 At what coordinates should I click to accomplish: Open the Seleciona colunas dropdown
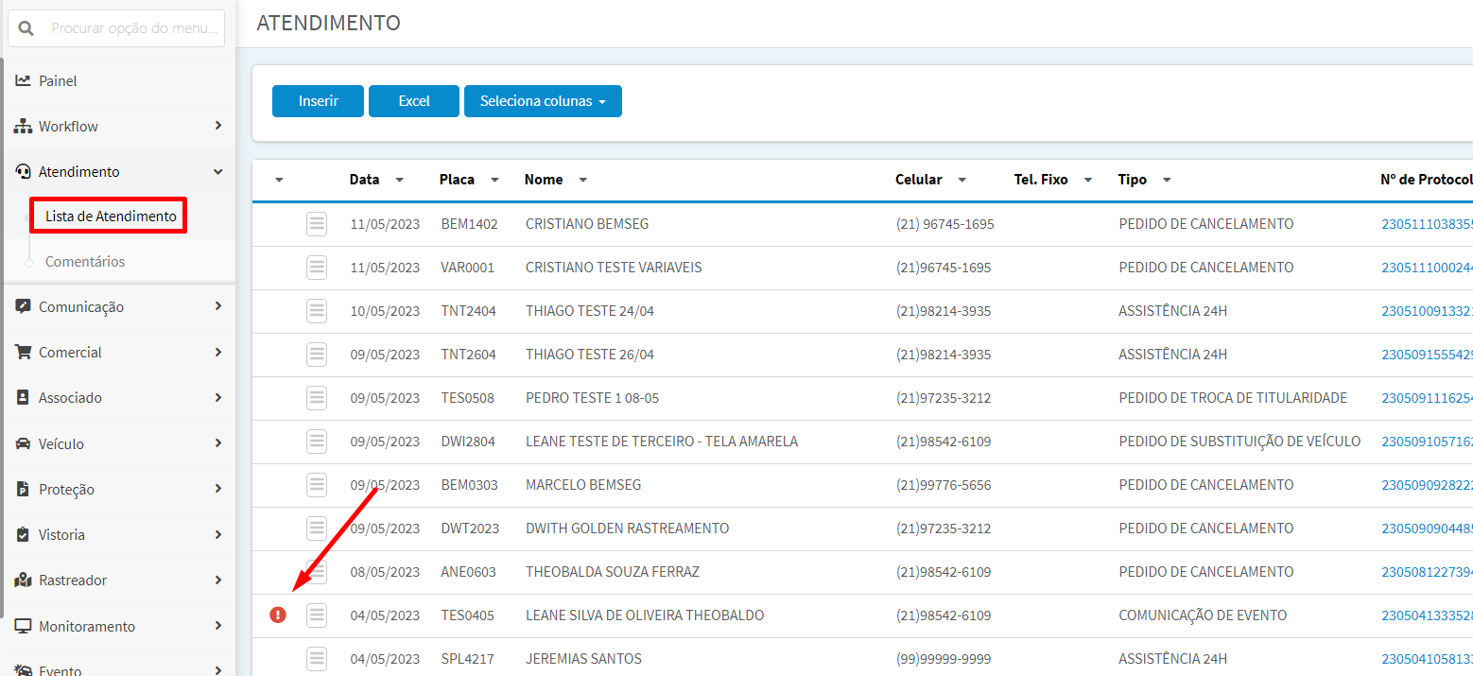pyautogui.click(x=543, y=101)
